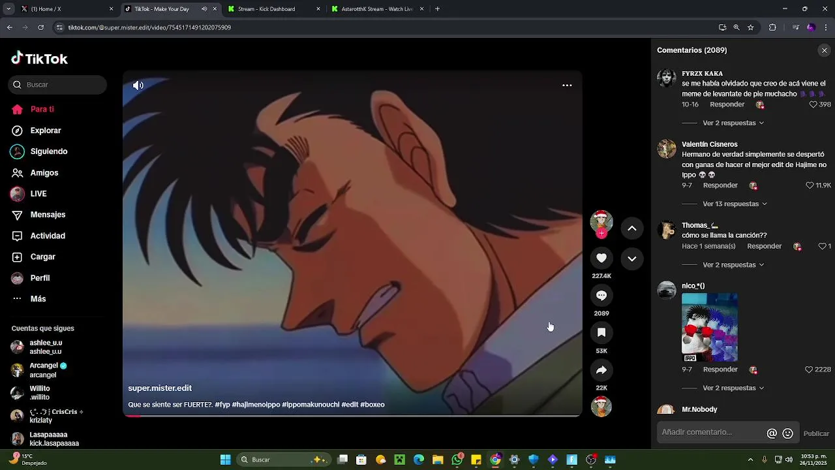
Task: Like Valentín Cisneros's comment
Action: point(810,185)
